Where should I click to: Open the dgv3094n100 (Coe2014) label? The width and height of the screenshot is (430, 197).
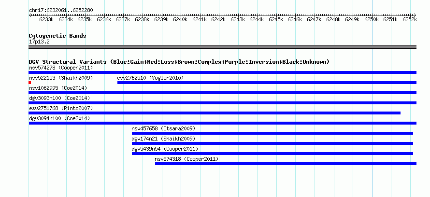click(x=59, y=118)
